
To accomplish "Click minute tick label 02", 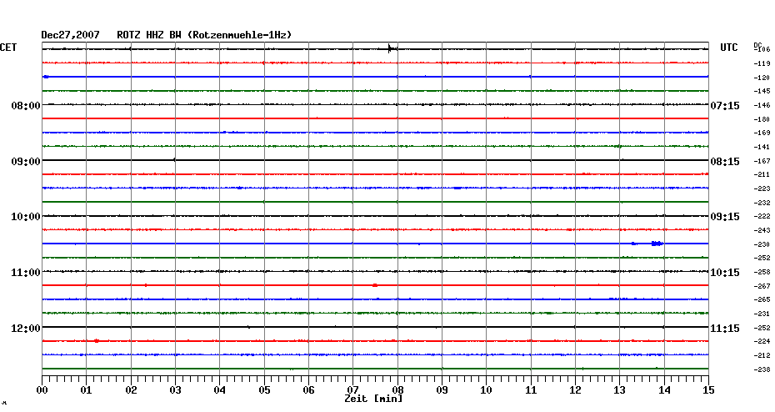I will 131,389.
